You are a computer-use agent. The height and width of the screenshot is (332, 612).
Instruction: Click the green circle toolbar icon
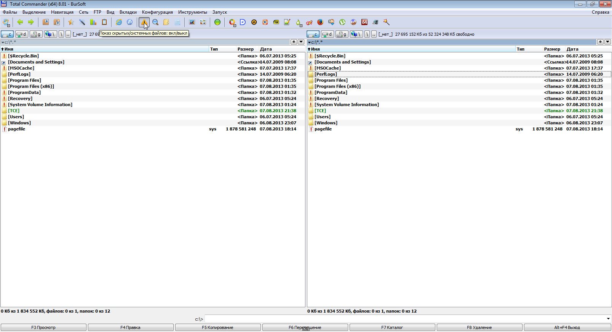(x=217, y=22)
